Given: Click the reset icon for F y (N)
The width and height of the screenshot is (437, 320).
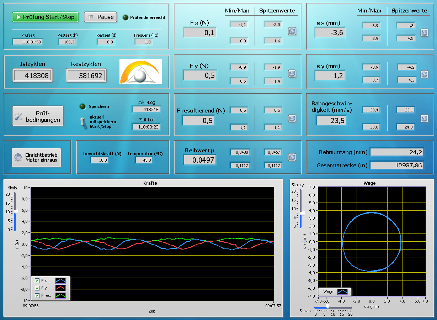Looking at the screenshot, I should [292, 73].
